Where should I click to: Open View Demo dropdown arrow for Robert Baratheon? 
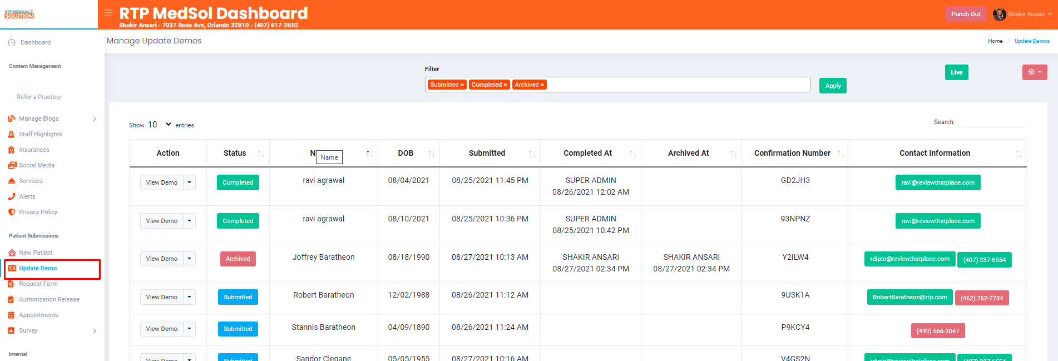[x=190, y=297]
